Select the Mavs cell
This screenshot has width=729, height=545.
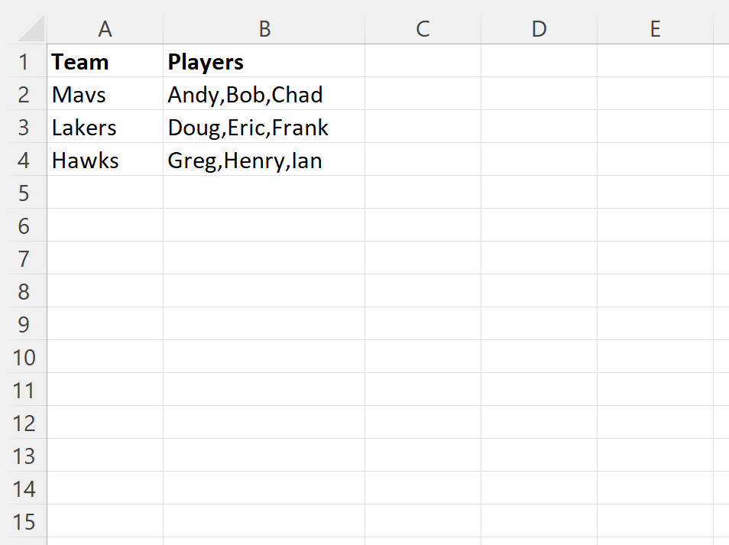(105, 94)
